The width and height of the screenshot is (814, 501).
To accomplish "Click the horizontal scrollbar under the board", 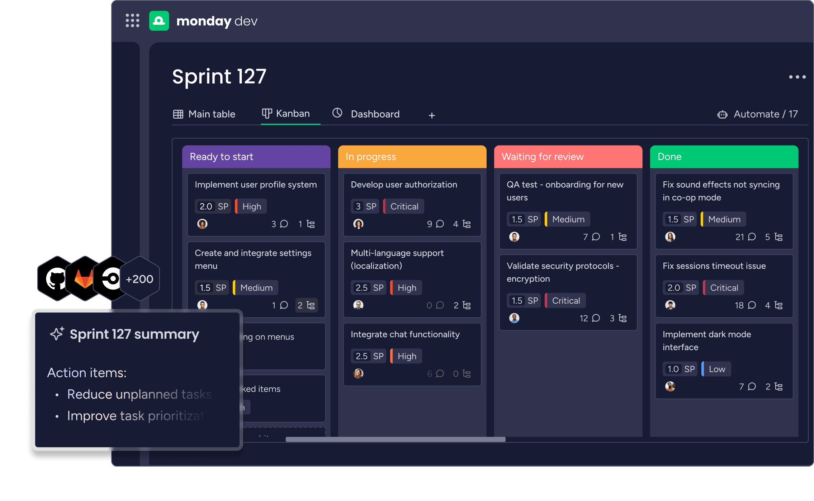I will [395, 439].
